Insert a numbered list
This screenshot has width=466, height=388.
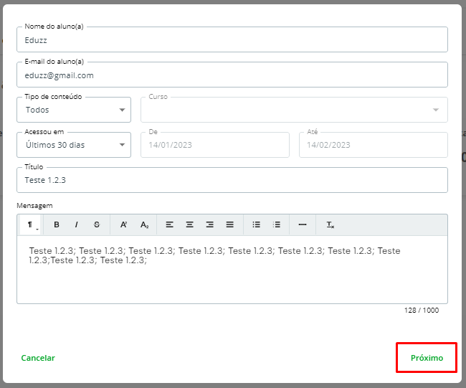[x=277, y=225]
